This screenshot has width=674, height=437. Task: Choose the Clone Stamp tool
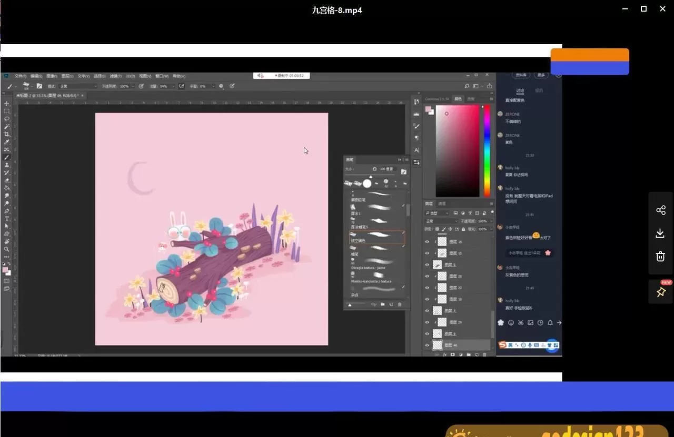[7, 165]
